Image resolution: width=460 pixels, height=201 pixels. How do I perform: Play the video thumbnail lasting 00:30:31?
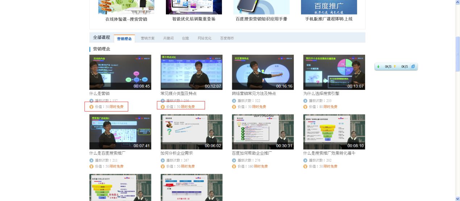point(263,132)
